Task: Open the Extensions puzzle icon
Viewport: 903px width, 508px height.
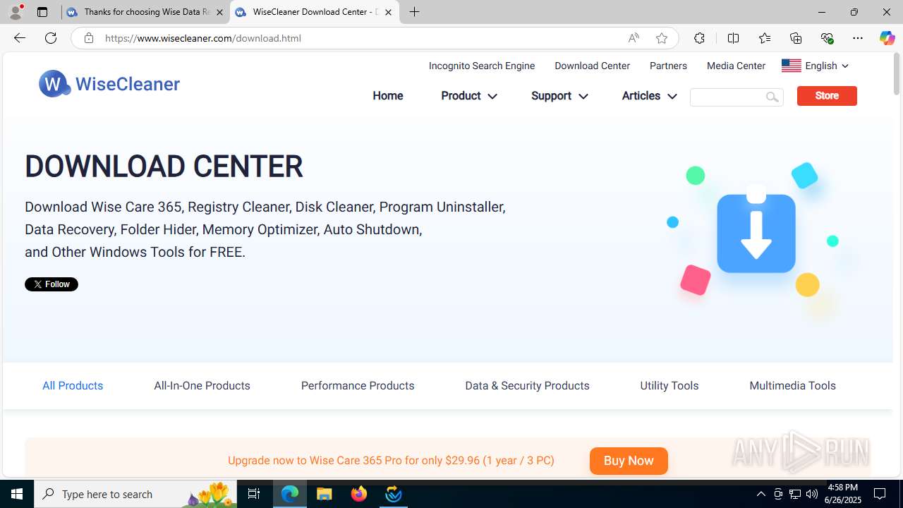Action: [699, 38]
